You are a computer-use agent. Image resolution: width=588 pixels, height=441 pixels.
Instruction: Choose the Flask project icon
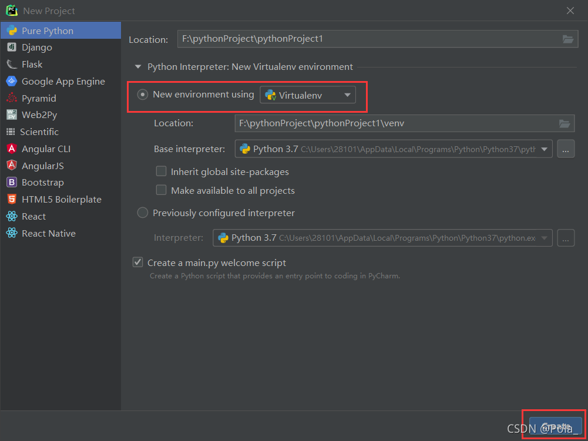12,64
